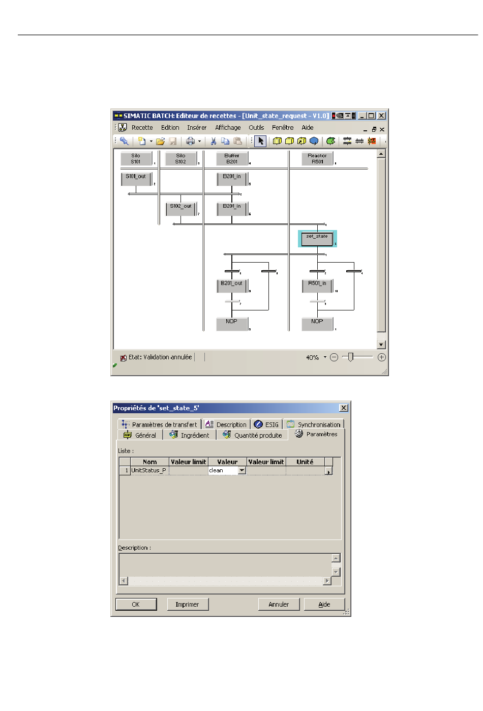Select the S101_out step block

[x=136, y=179]
